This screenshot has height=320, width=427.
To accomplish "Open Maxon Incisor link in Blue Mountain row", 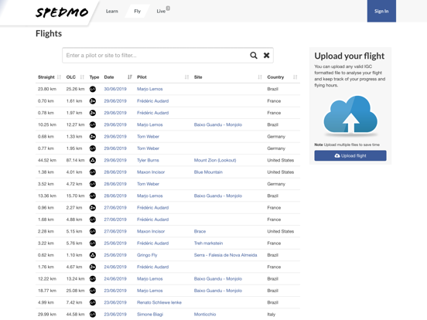I will pyautogui.click(x=151, y=172).
